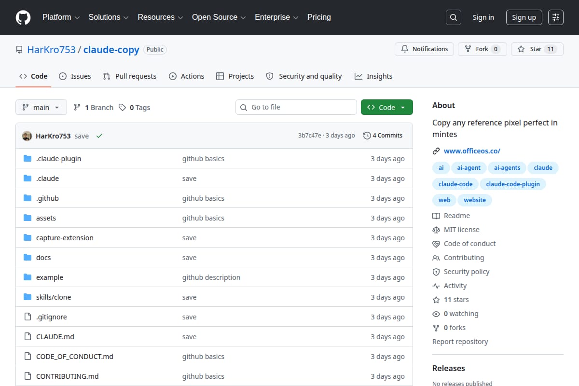579x386 pixels.
Task: Click the .gitignore file icon
Action: pyautogui.click(x=28, y=317)
